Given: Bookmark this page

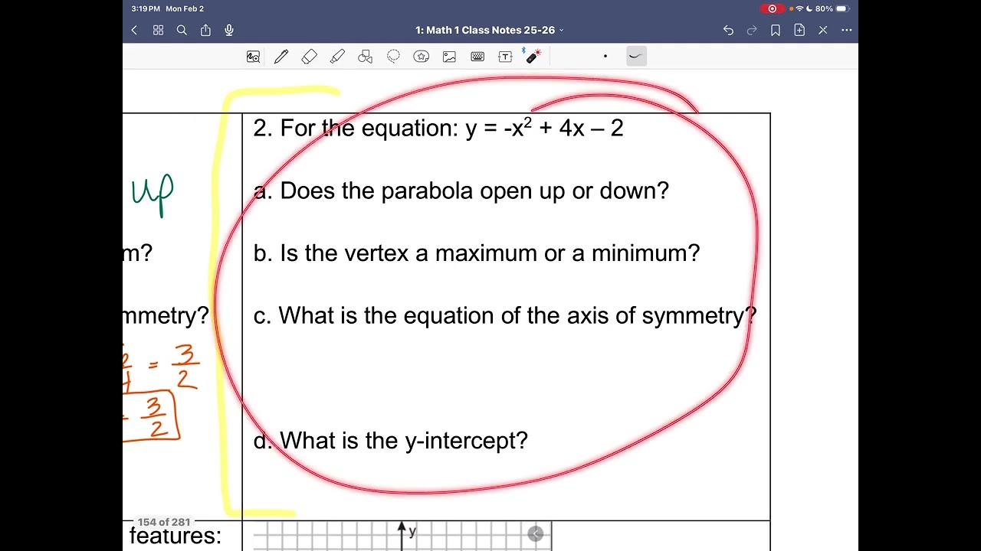Looking at the screenshot, I should (x=776, y=30).
